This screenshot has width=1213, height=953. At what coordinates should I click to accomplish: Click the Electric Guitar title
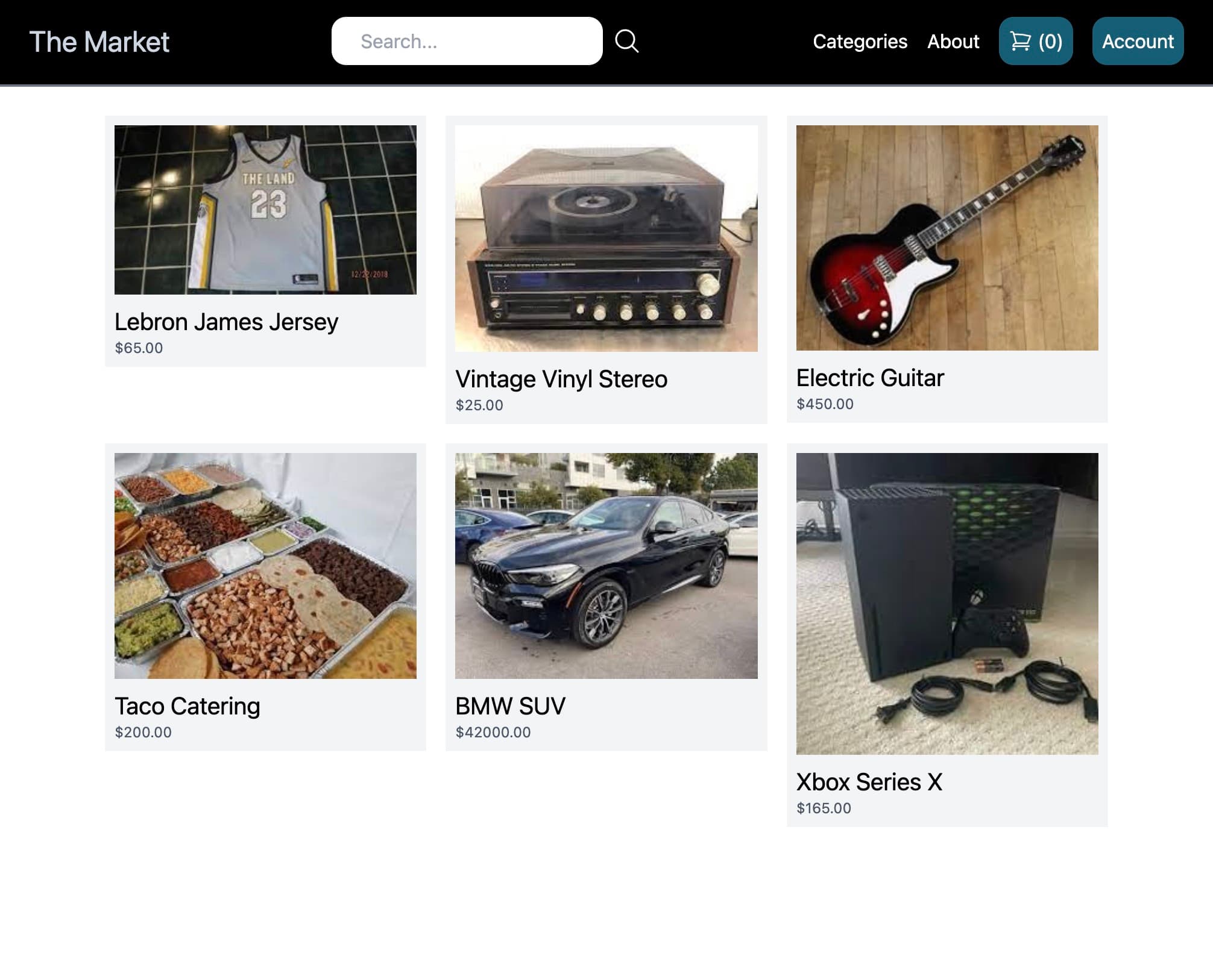[869, 378]
